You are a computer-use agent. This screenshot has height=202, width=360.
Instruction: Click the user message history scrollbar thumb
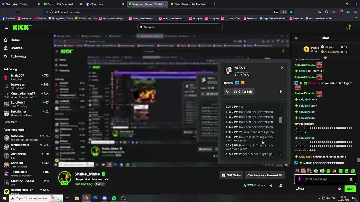280,120
